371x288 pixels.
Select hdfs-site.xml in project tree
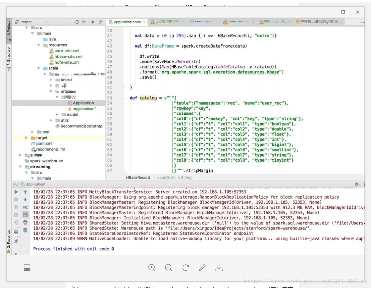click(67, 62)
